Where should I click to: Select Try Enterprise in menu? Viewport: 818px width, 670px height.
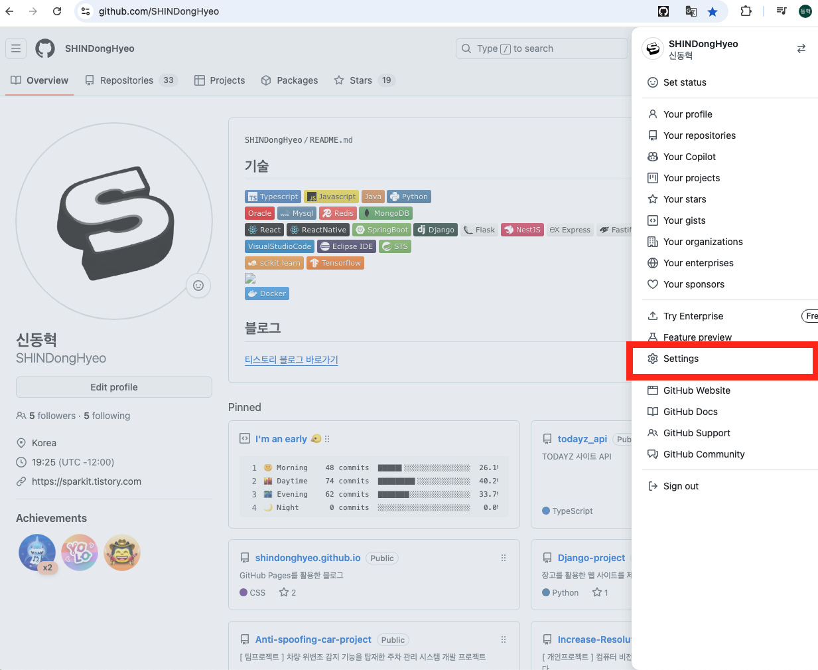(x=730, y=316)
